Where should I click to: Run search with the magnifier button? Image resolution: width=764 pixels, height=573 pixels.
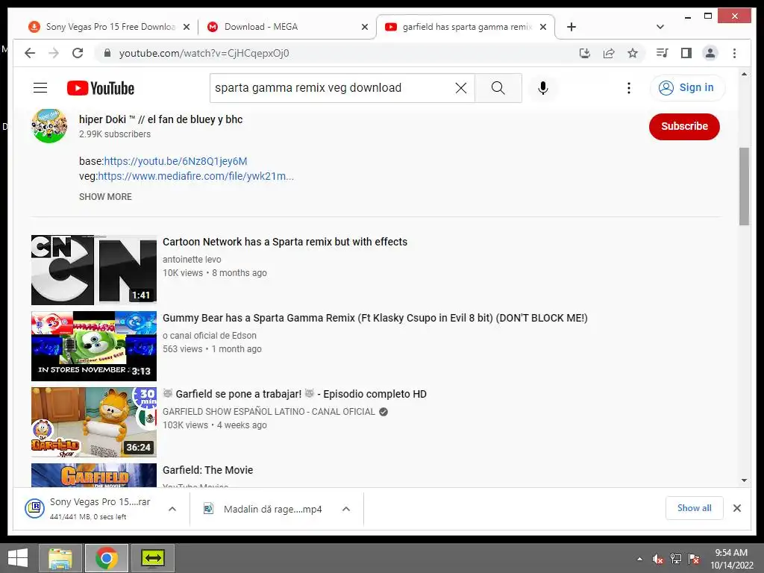pyautogui.click(x=498, y=88)
